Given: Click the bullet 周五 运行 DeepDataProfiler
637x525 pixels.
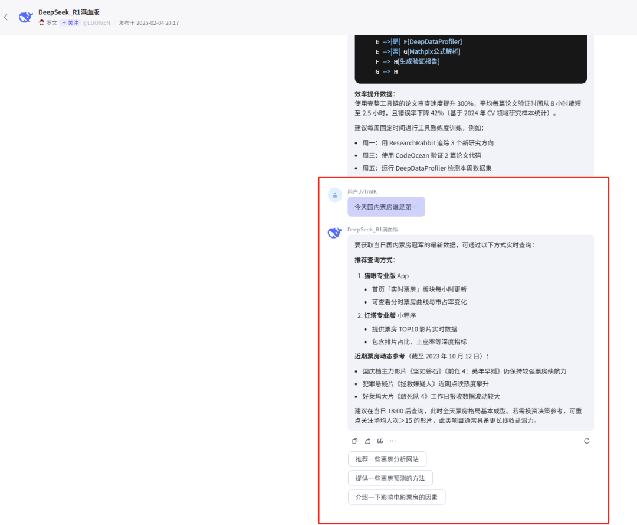Looking at the screenshot, I should coord(426,168).
